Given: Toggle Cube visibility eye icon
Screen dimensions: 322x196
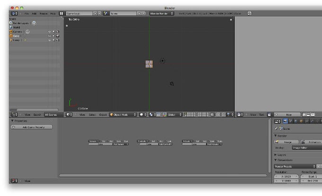Looking at the screenshot, I should click(50, 36).
